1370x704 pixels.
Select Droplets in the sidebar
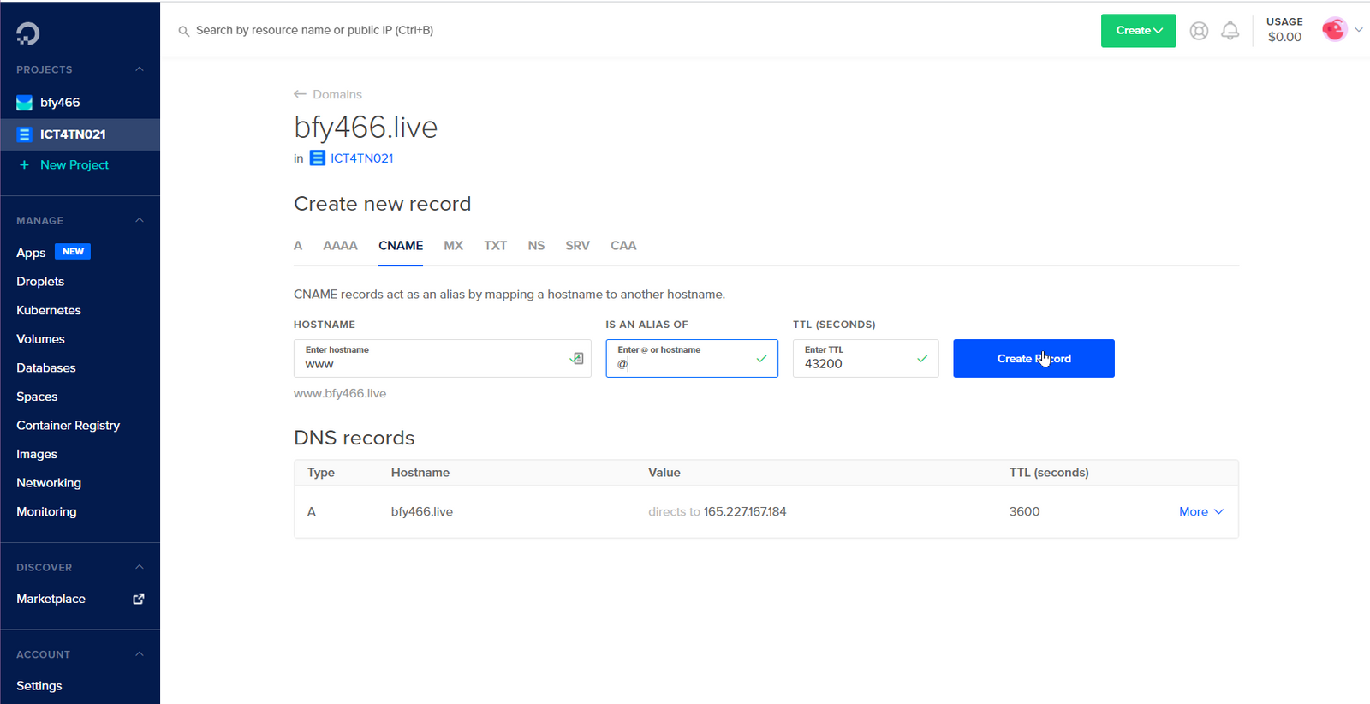coord(40,281)
